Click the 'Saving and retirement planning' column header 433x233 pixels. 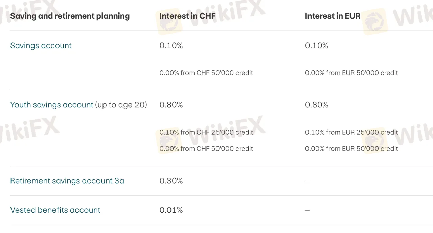pyautogui.click(x=70, y=16)
